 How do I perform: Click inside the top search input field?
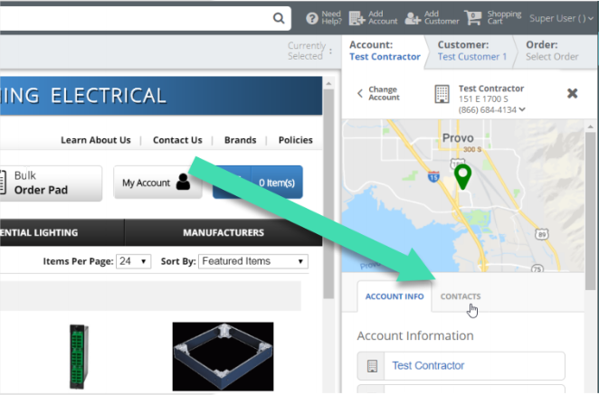coord(136,18)
